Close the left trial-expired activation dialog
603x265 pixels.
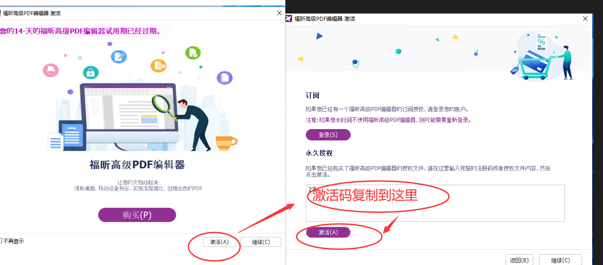click(279, 13)
